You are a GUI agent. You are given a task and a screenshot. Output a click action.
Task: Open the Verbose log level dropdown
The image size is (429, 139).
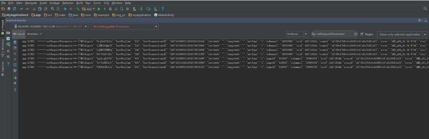[x=297, y=34]
